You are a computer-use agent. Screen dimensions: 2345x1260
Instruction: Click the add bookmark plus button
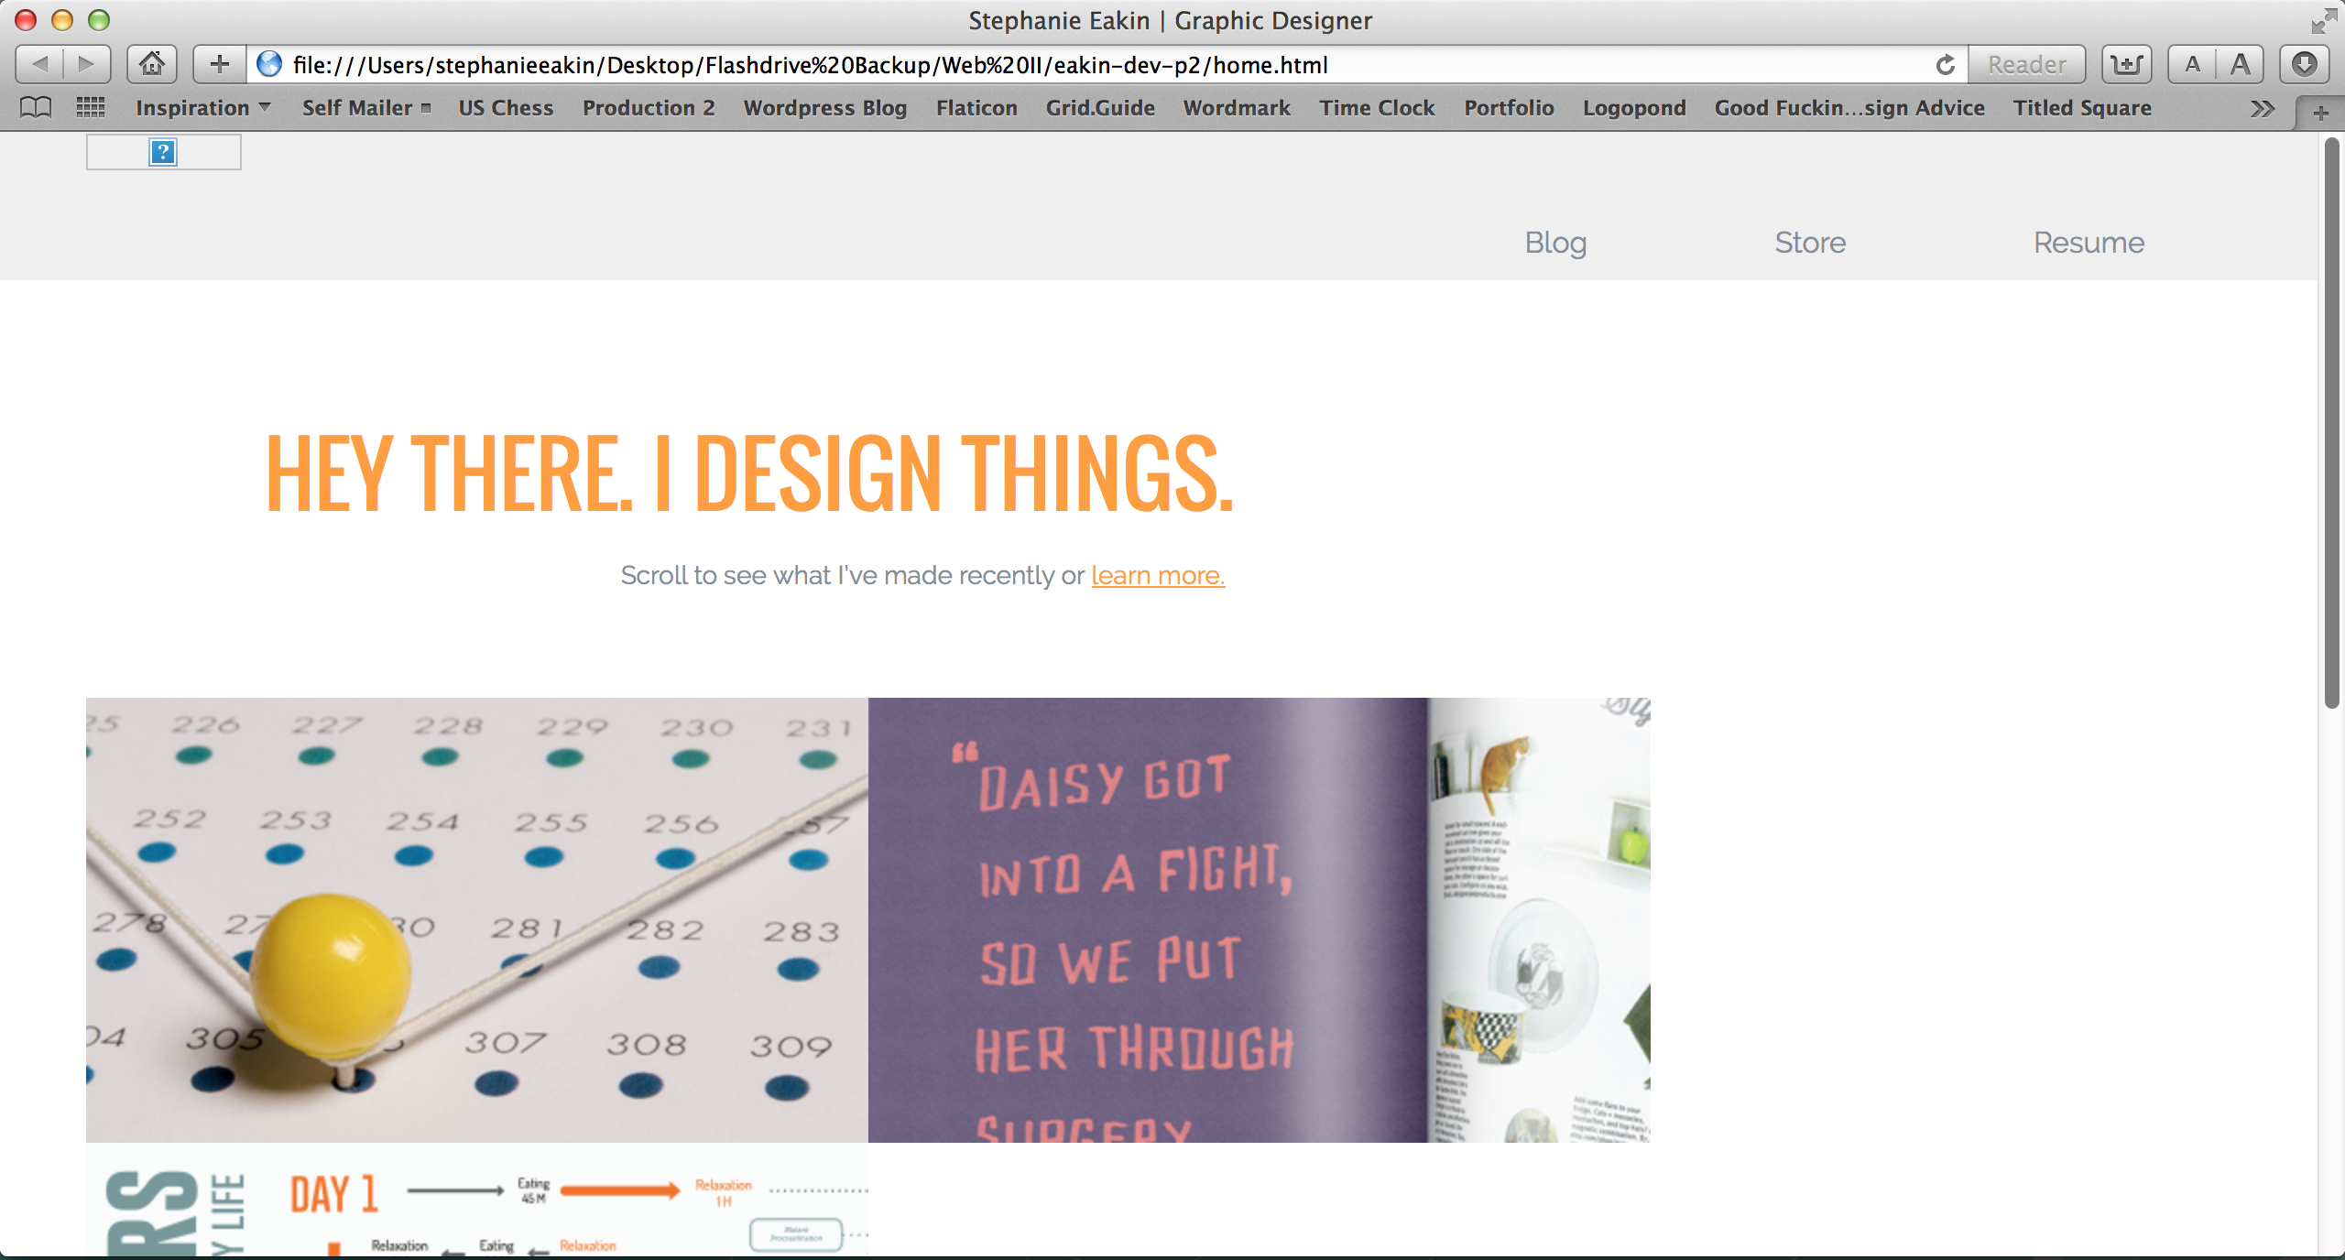click(219, 64)
